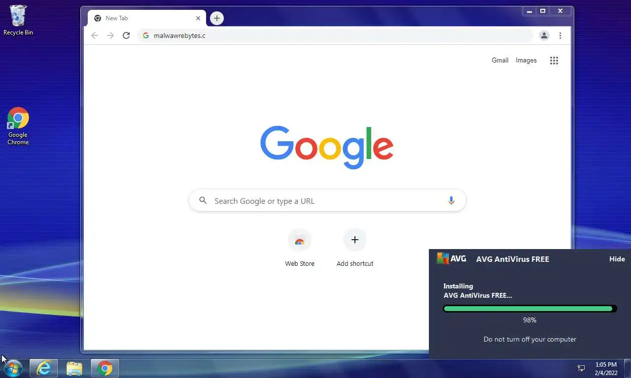Click the address bar with malwawrebytes.c
This screenshot has height=378, width=631.
[x=335, y=35]
